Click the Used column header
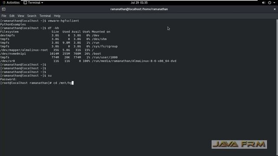 tap(66, 32)
